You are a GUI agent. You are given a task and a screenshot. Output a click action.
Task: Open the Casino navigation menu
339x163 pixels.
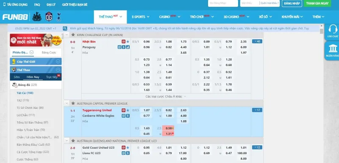coord(169,17)
